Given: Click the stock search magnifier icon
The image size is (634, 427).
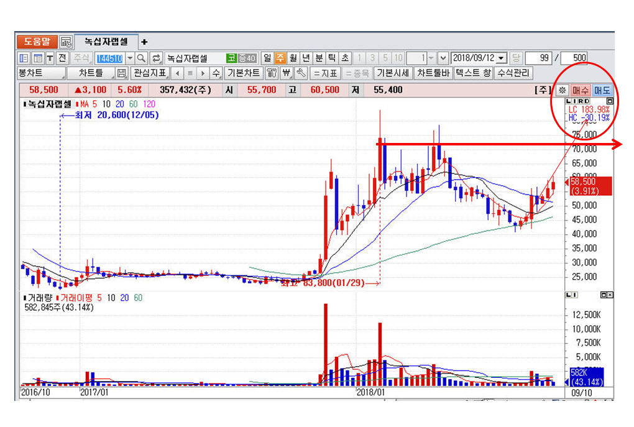Looking at the screenshot, I should coord(142,58).
